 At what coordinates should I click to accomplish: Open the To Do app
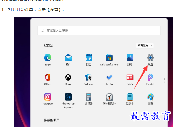click(109, 77)
